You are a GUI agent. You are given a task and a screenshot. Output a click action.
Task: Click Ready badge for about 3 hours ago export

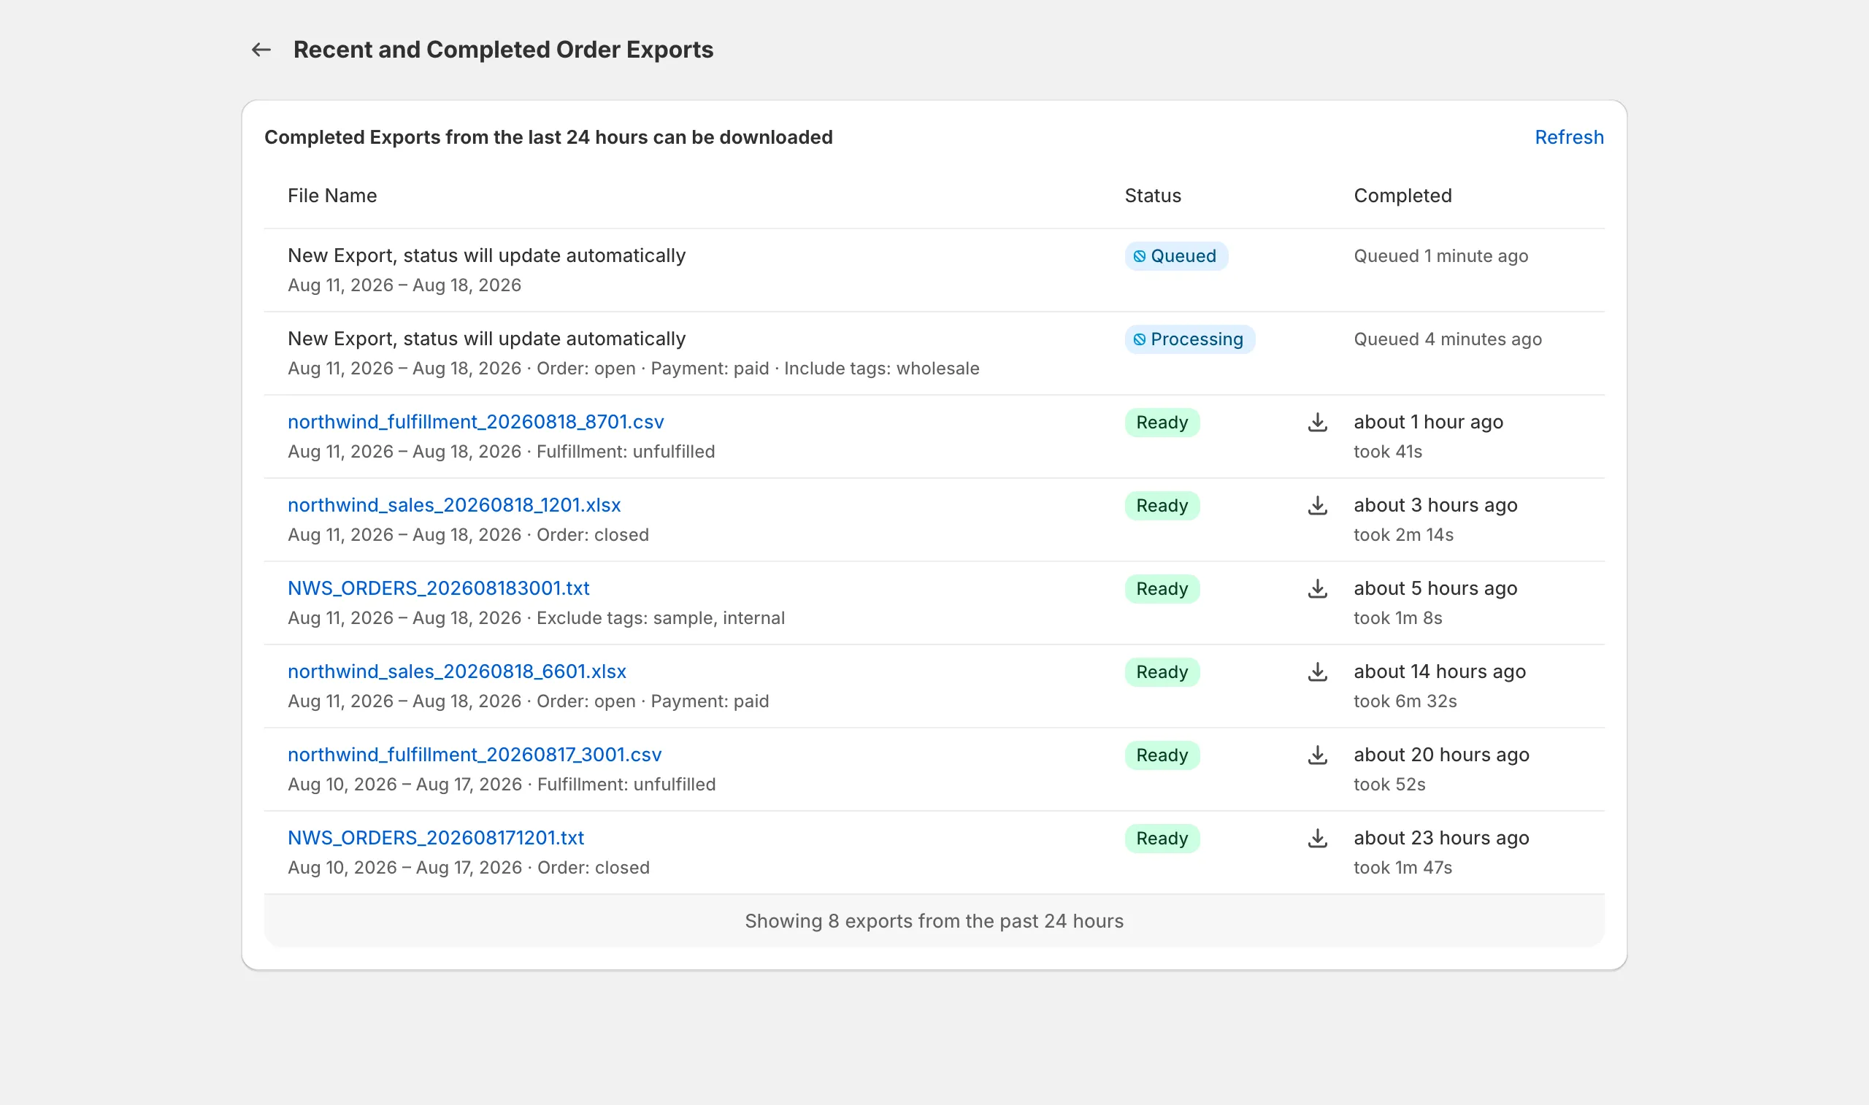[x=1162, y=506]
